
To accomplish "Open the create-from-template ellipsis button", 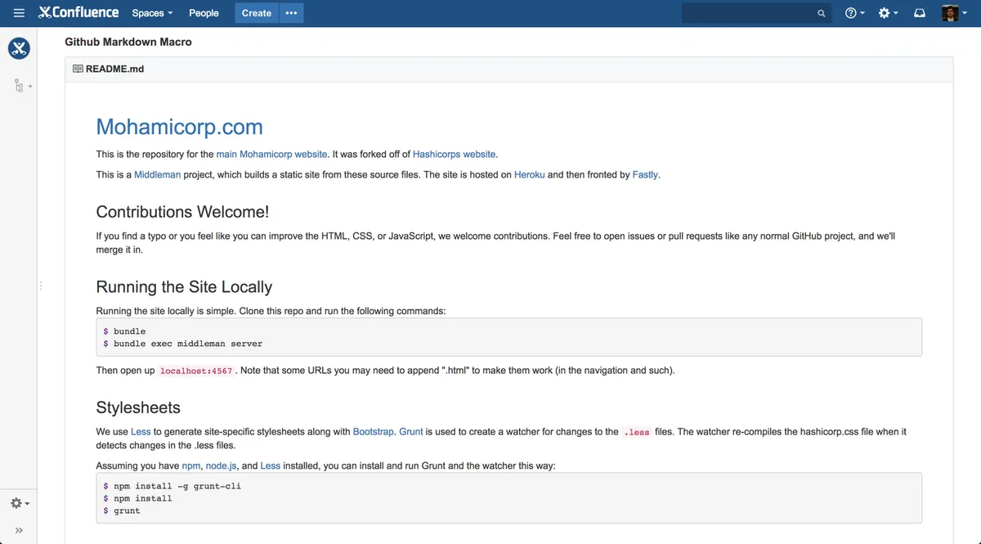I will tap(292, 13).
